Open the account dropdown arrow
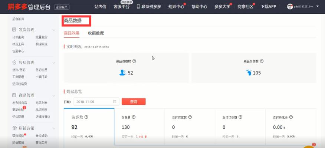Viewport: 325px width, 148px height. (318, 6)
